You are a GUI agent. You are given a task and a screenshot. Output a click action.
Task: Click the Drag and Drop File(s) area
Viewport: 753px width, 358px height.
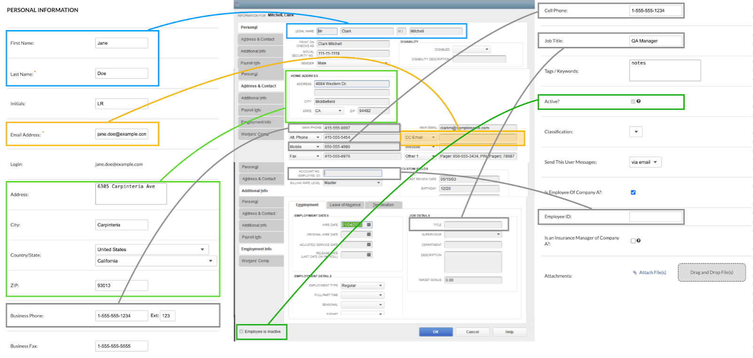[x=712, y=273]
